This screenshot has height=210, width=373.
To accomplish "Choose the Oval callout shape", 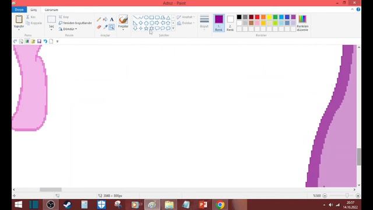I will 163,29.
